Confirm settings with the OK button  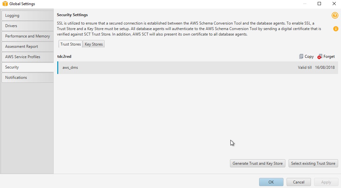coord(271,182)
